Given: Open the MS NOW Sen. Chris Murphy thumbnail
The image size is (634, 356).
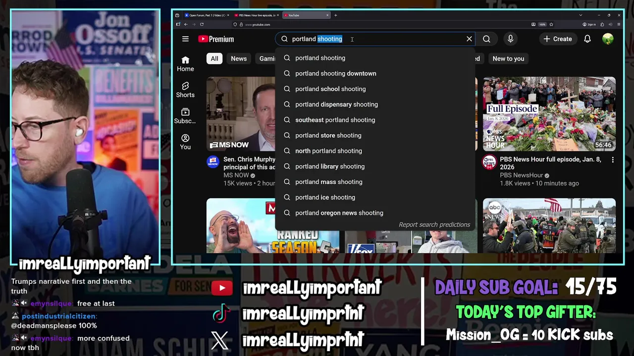Looking at the screenshot, I should click(x=241, y=114).
